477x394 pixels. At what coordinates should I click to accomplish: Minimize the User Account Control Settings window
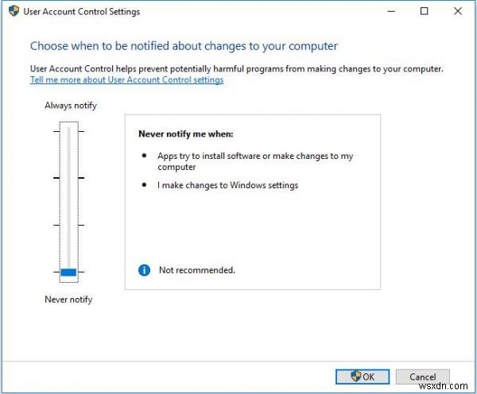tap(389, 11)
